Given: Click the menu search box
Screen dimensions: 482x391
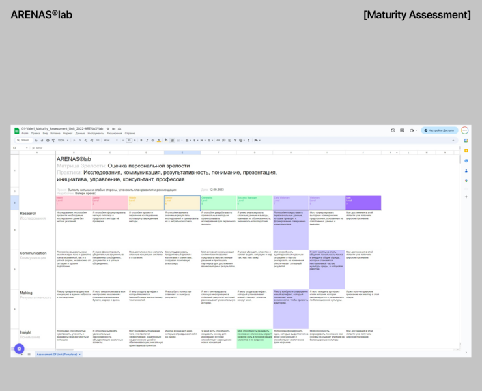Looking at the screenshot, I should (23, 140).
